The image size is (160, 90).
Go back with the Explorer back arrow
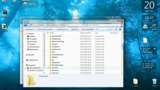tap(25, 25)
